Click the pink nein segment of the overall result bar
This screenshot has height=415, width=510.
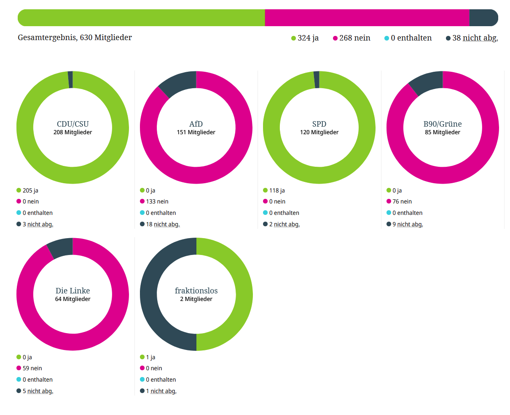coord(367,18)
